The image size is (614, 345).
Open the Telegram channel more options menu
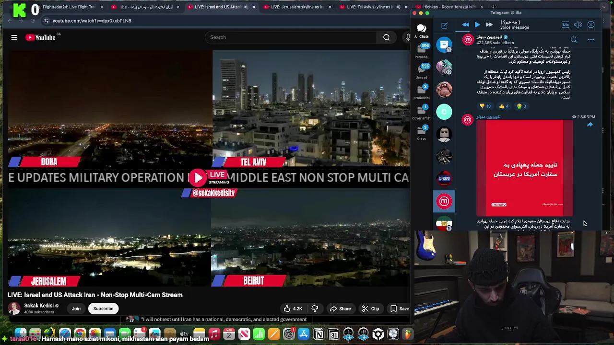click(591, 40)
